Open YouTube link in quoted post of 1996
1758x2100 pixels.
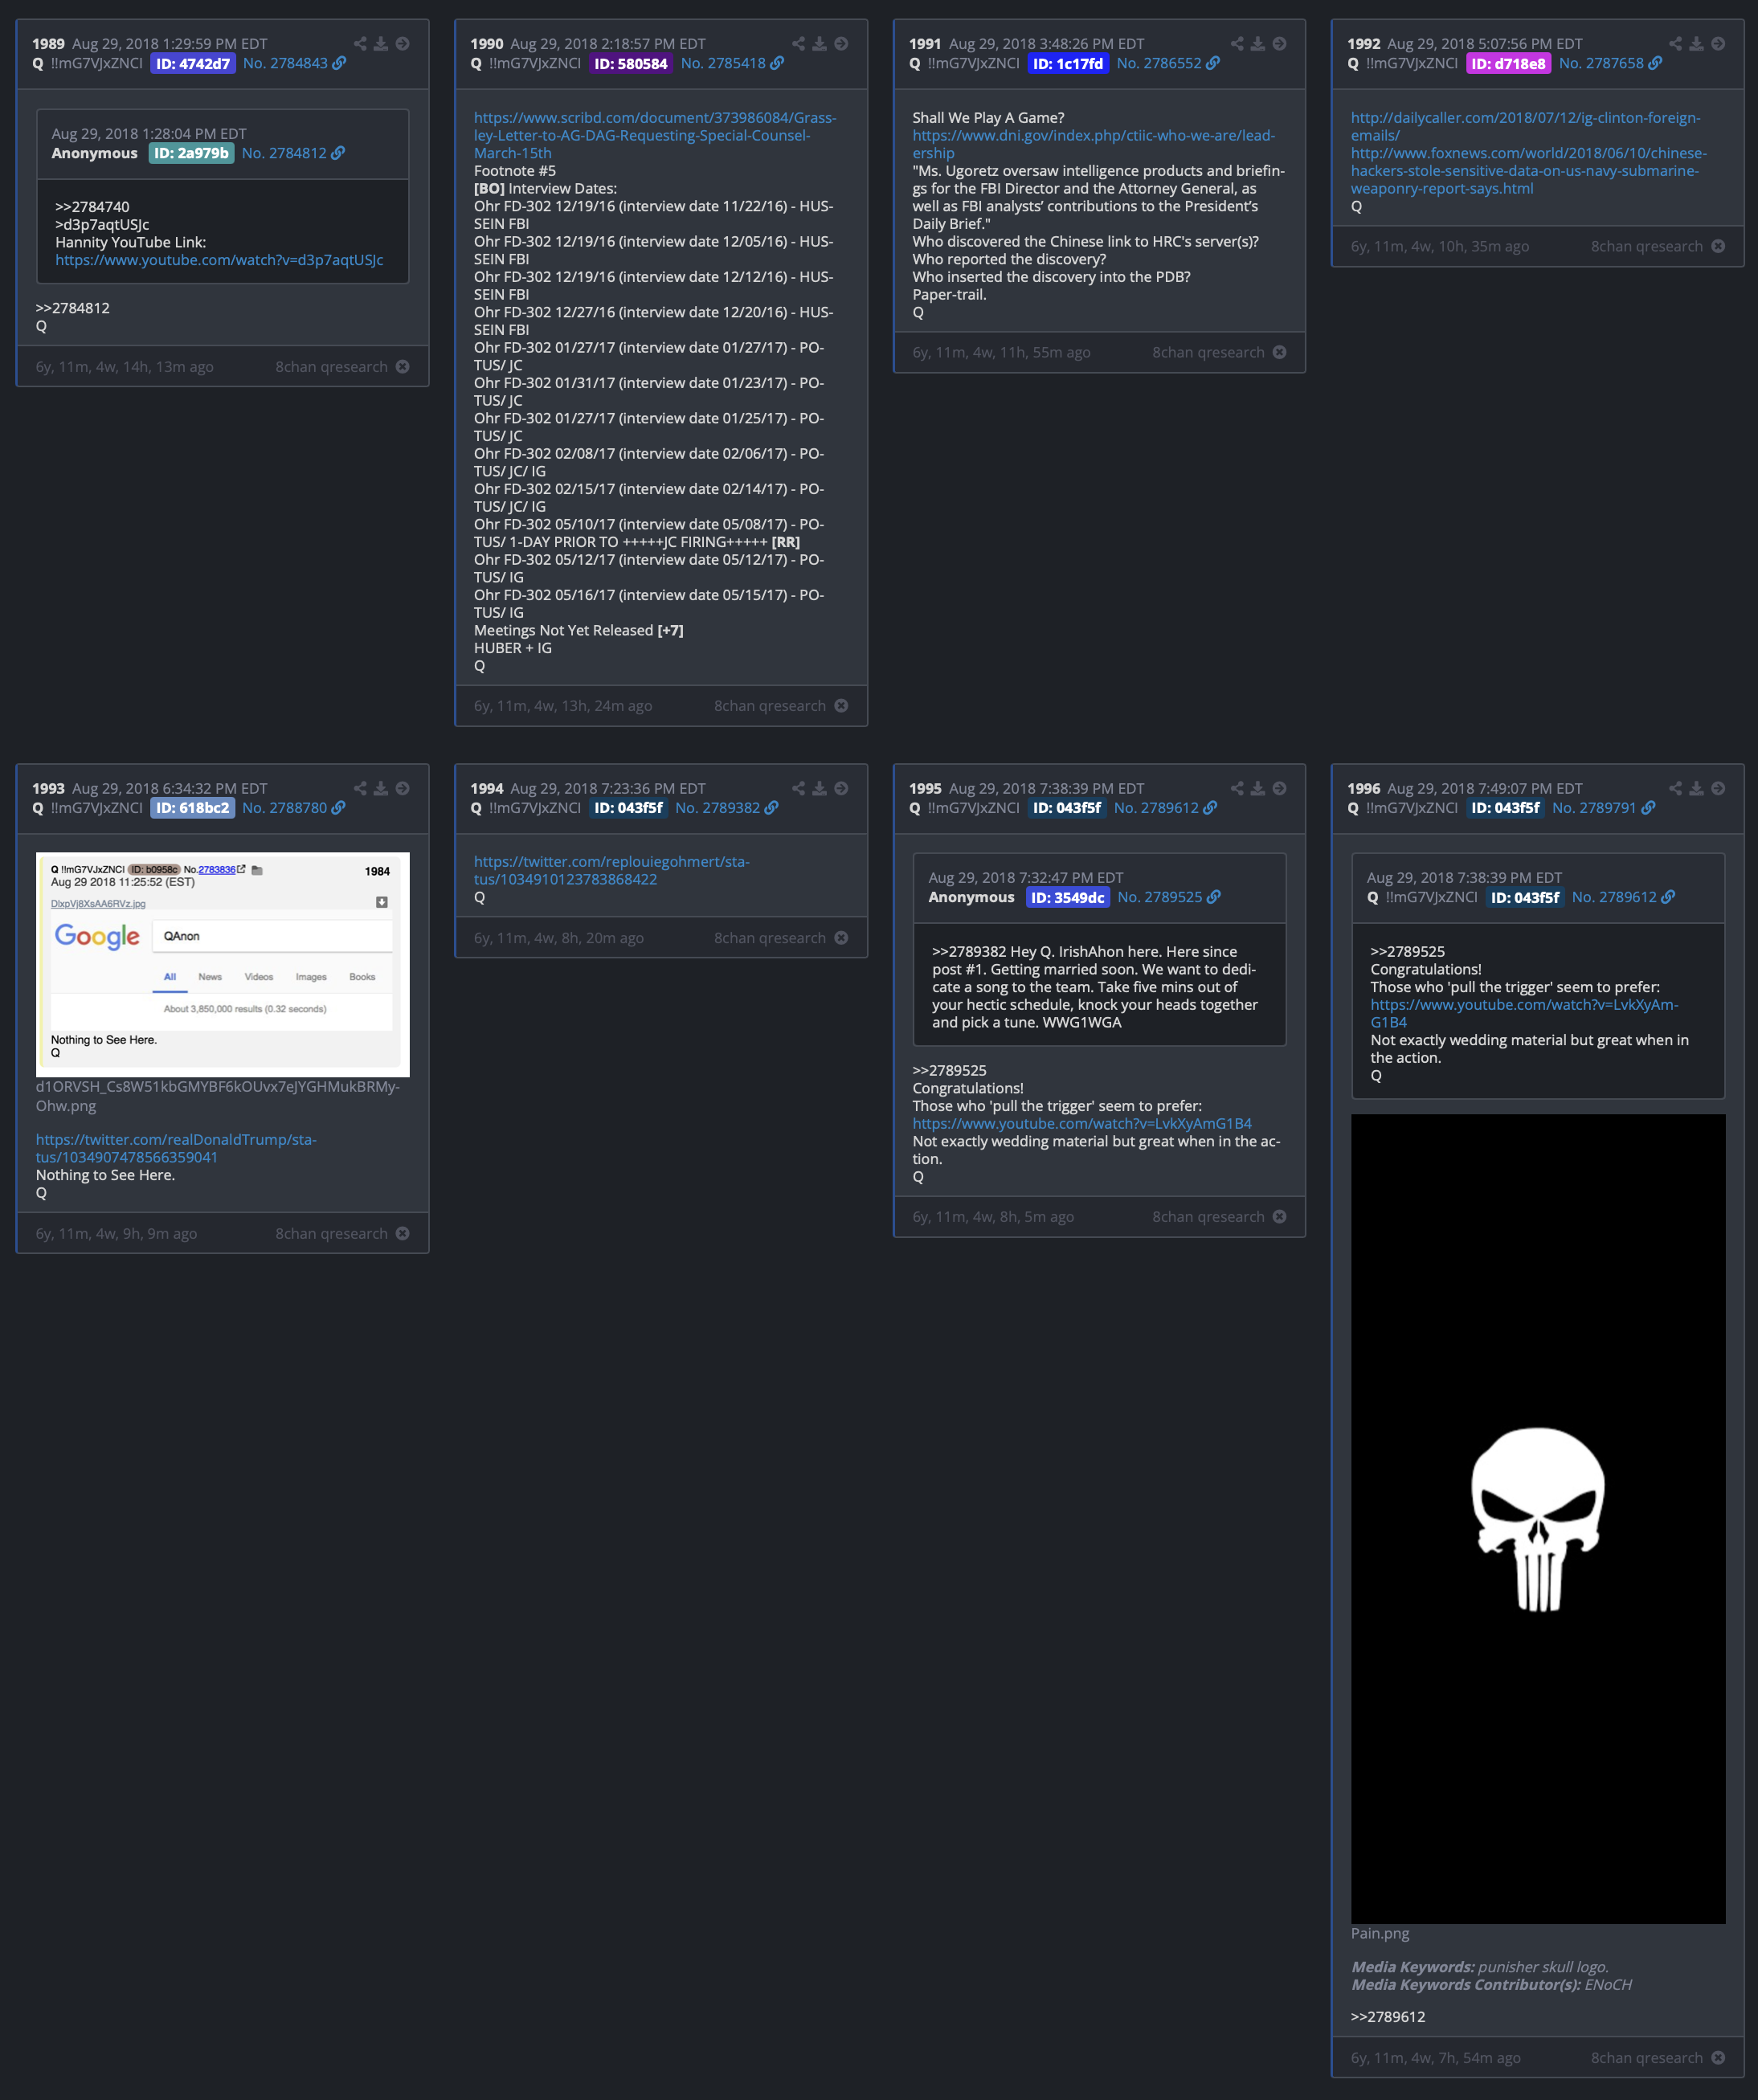pyautogui.click(x=1524, y=1013)
